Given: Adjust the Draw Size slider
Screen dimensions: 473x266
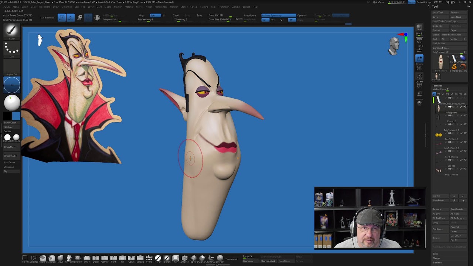Looking at the screenshot, I should [225, 20].
